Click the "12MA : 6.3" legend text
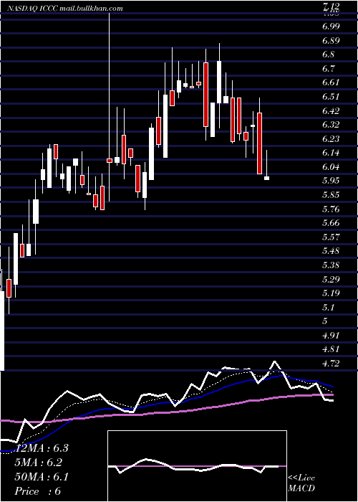The image size is (358, 502). click(42, 448)
